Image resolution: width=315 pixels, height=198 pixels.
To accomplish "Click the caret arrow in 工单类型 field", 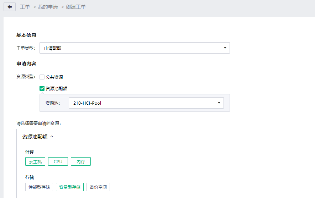I will click(x=225, y=48).
